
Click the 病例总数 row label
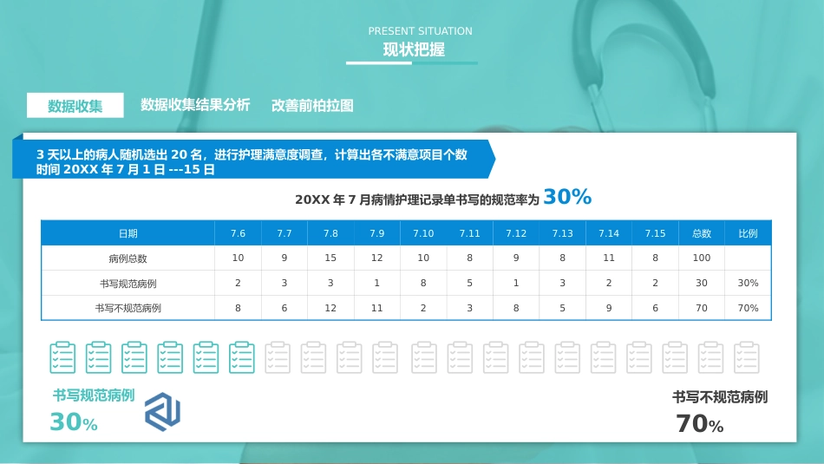click(x=128, y=258)
